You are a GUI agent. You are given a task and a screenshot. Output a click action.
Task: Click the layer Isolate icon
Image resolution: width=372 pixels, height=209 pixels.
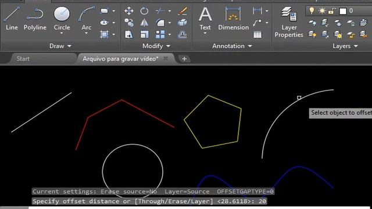325,23
